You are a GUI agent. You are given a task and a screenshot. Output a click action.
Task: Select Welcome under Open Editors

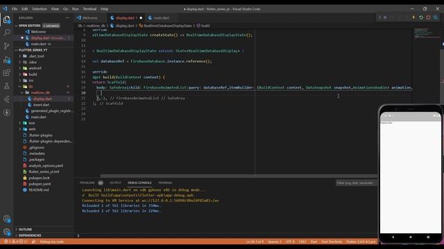pos(38,32)
